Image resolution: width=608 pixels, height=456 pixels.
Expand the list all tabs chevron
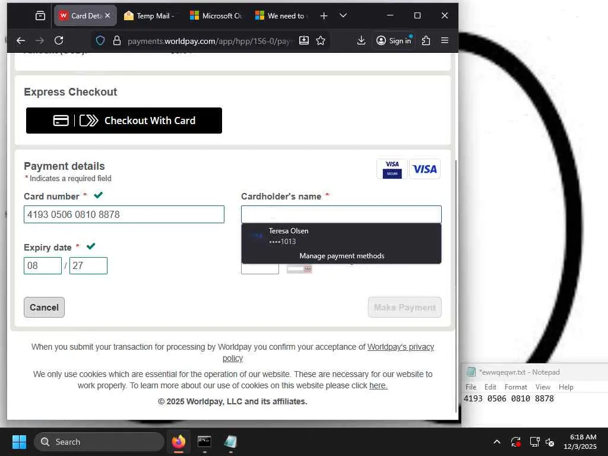(343, 15)
